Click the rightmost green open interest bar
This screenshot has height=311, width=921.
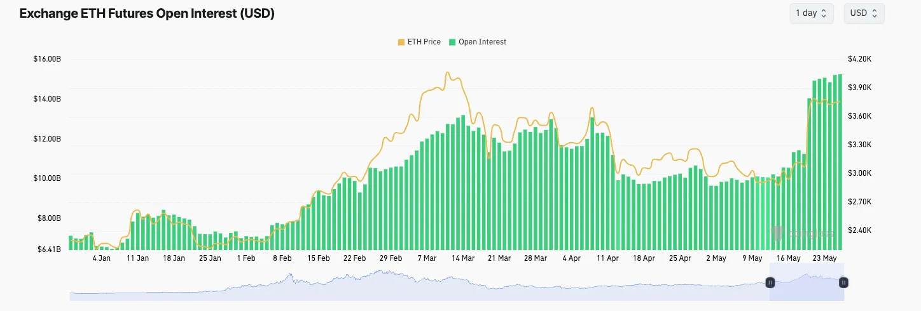[x=840, y=162]
